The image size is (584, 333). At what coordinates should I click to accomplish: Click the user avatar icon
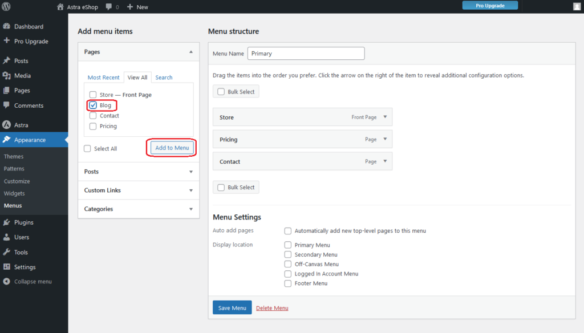[x=577, y=7]
